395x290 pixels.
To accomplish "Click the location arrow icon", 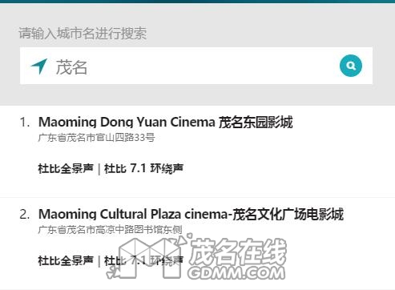I will (x=39, y=66).
